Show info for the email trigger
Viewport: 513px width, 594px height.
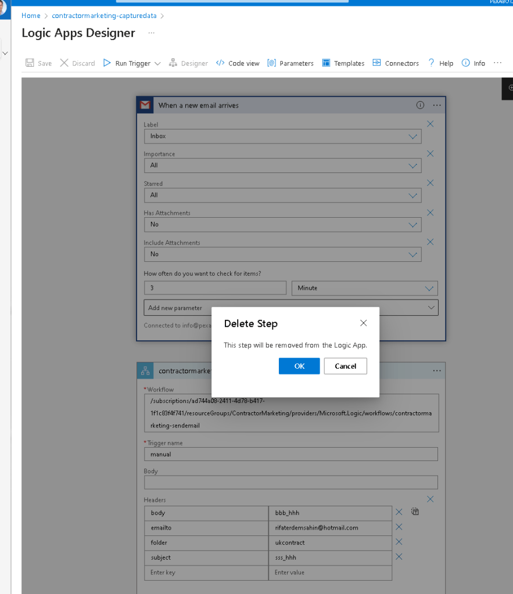[x=420, y=105]
